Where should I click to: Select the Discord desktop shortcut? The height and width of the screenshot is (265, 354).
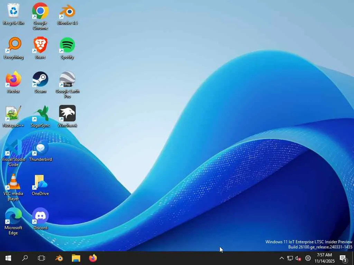point(40,219)
